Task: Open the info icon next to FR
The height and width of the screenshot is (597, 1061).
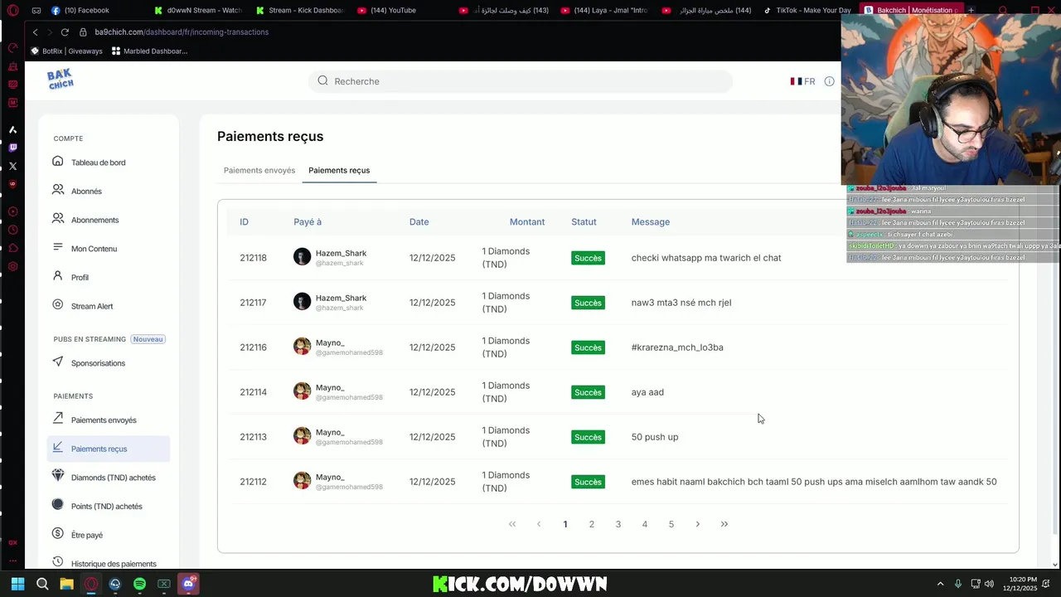Action: pos(829,81)
